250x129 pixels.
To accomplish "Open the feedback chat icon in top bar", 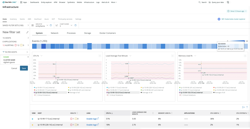I will click(x=228, y=2).
